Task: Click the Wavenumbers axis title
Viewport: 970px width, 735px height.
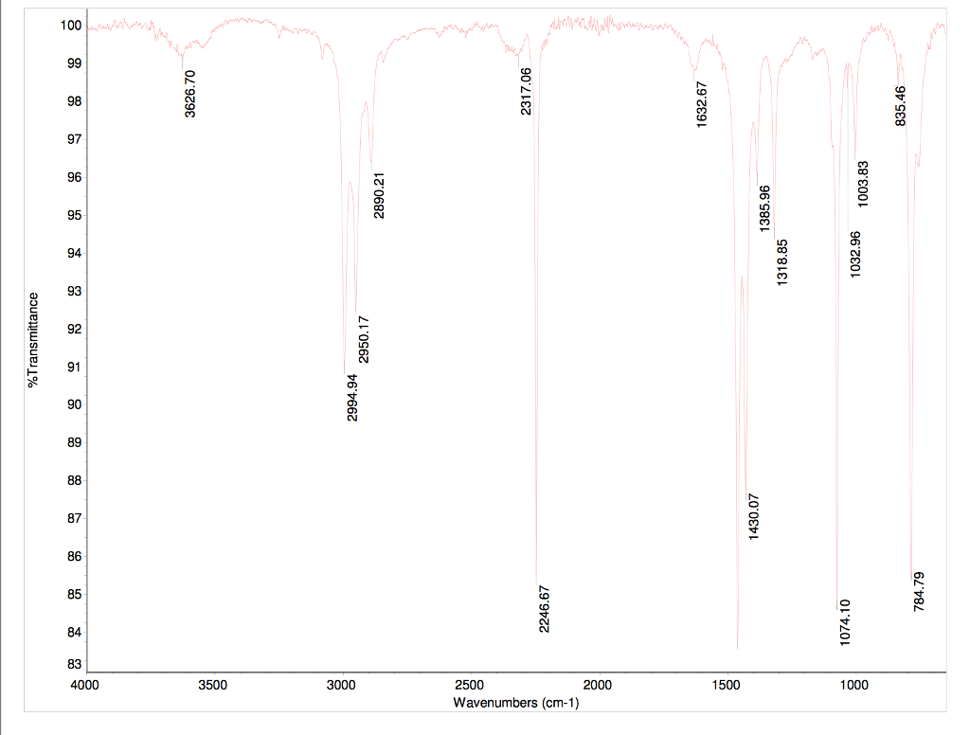Action: pyautogui.click(x=517, y=704)
